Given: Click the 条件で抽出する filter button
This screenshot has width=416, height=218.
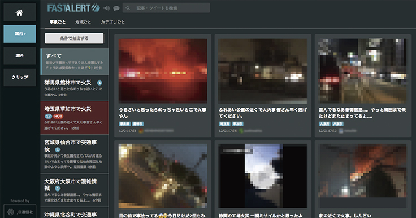Looking at the screenshot, I should [x=74, y=38].
